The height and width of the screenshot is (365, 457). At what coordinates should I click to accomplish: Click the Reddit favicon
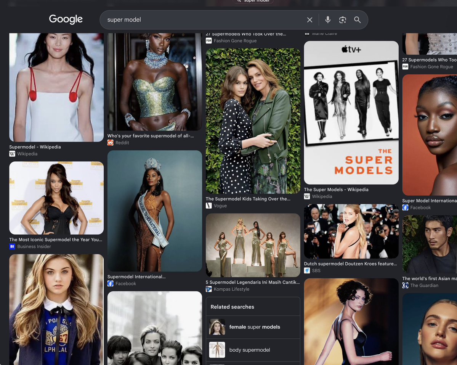pos(111,143)
